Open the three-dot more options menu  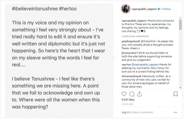175,112
